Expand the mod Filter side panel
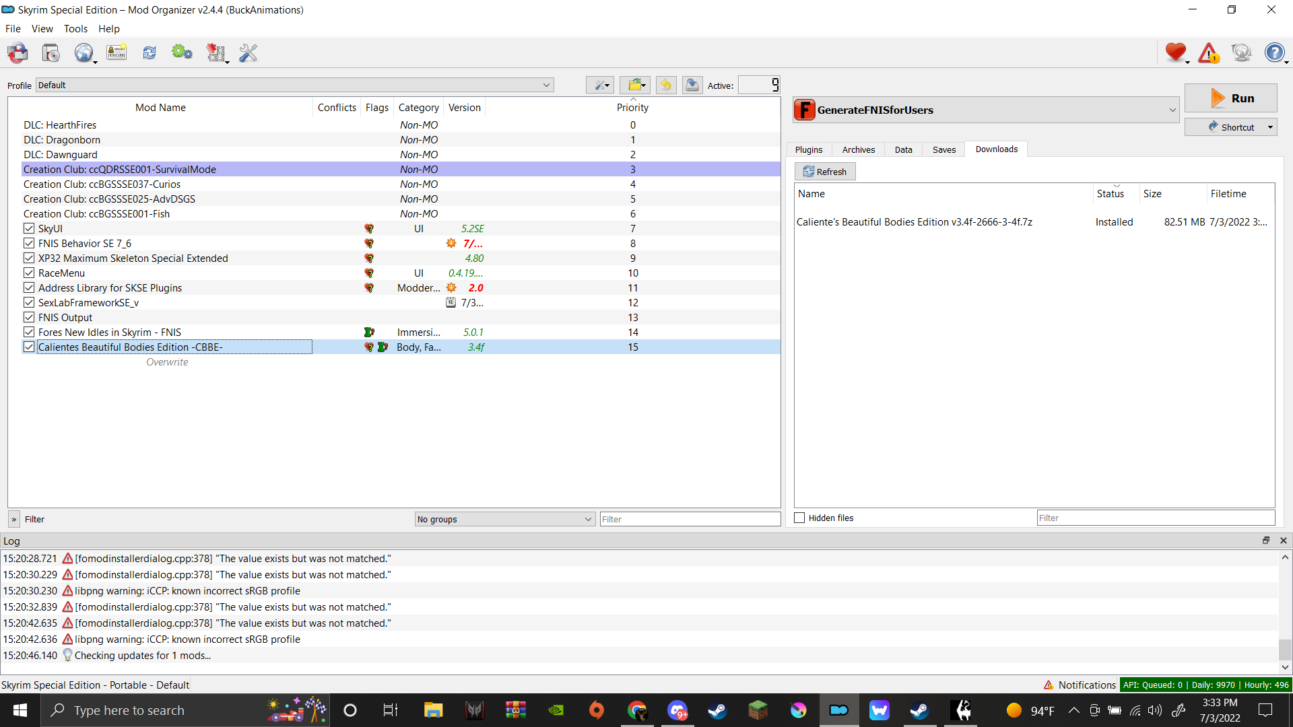Image resolution: width=1293 pixels, height=727 pixels. (x=13, y=519)
